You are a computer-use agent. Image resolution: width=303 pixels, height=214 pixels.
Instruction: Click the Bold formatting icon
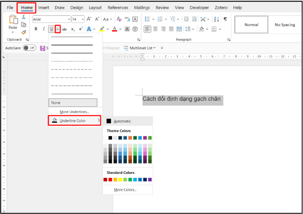pos(36,29)
